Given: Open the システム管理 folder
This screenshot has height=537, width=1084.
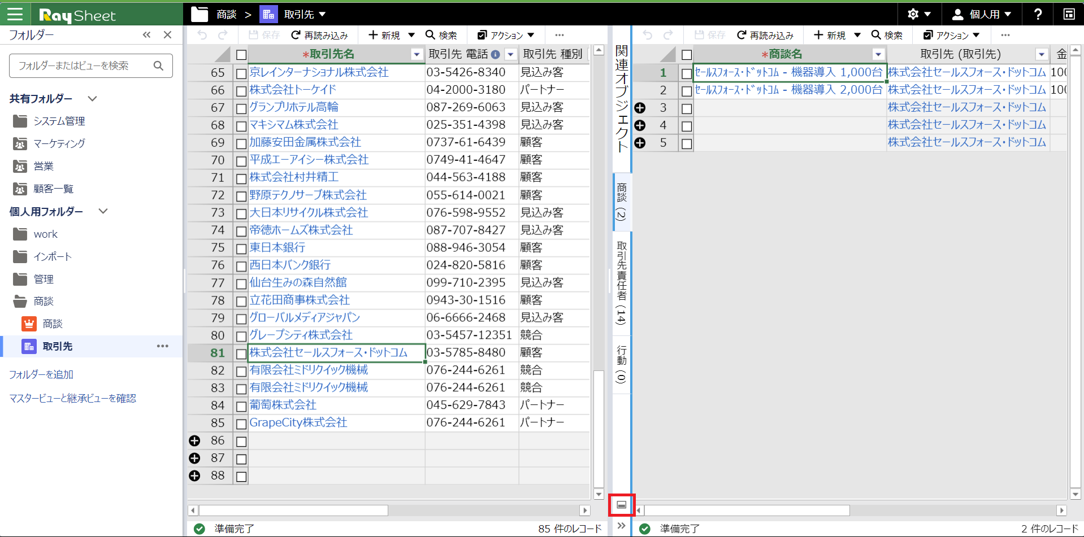Looking at the screenshot, I should point(59,121).
